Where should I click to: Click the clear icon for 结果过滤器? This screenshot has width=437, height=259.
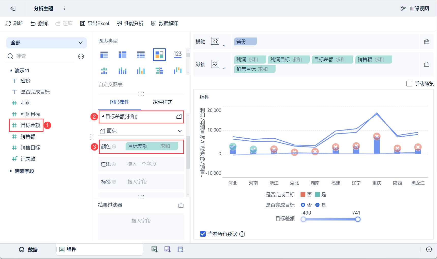click(181, 205)
